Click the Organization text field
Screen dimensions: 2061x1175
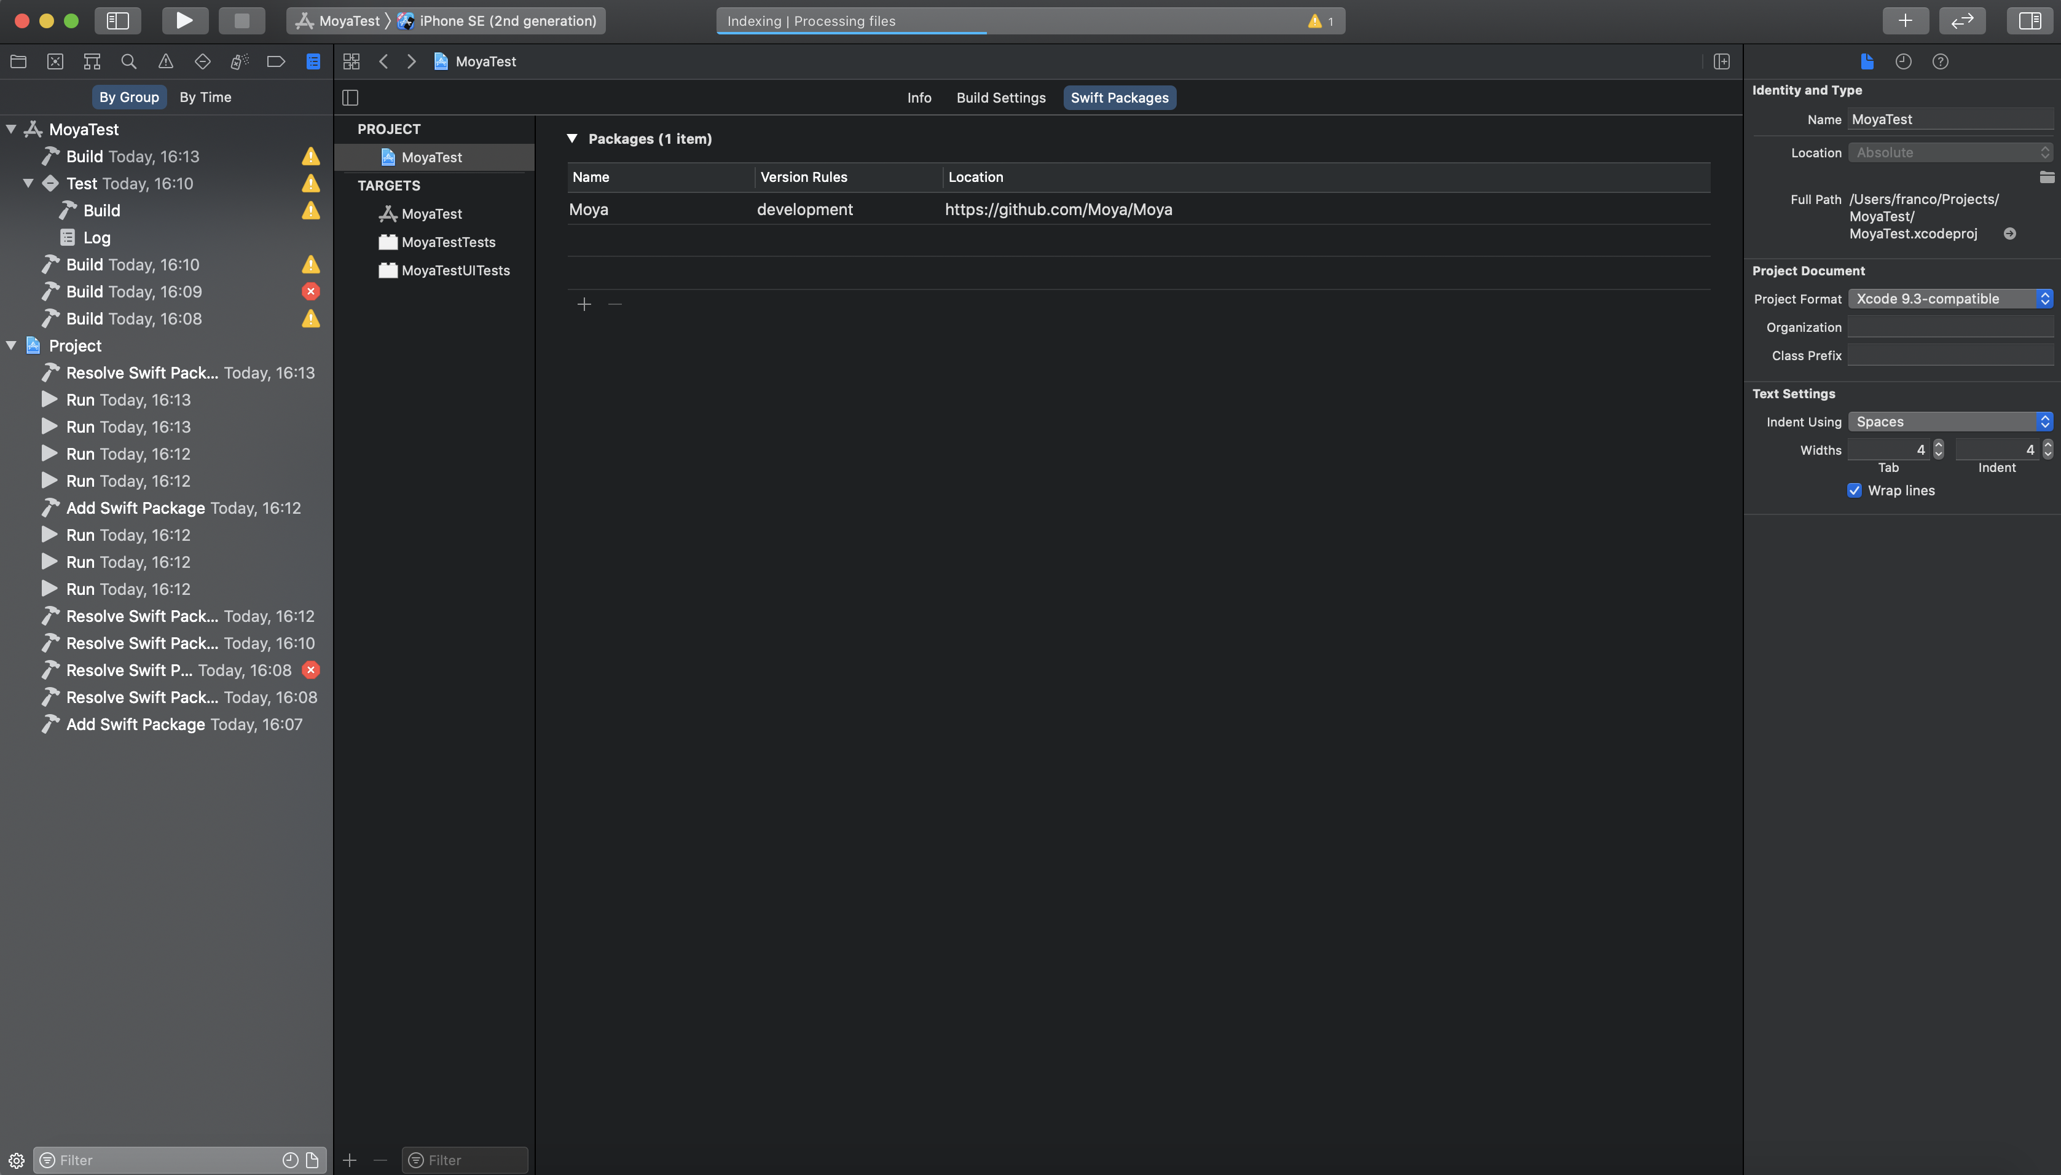point(1950,327)
